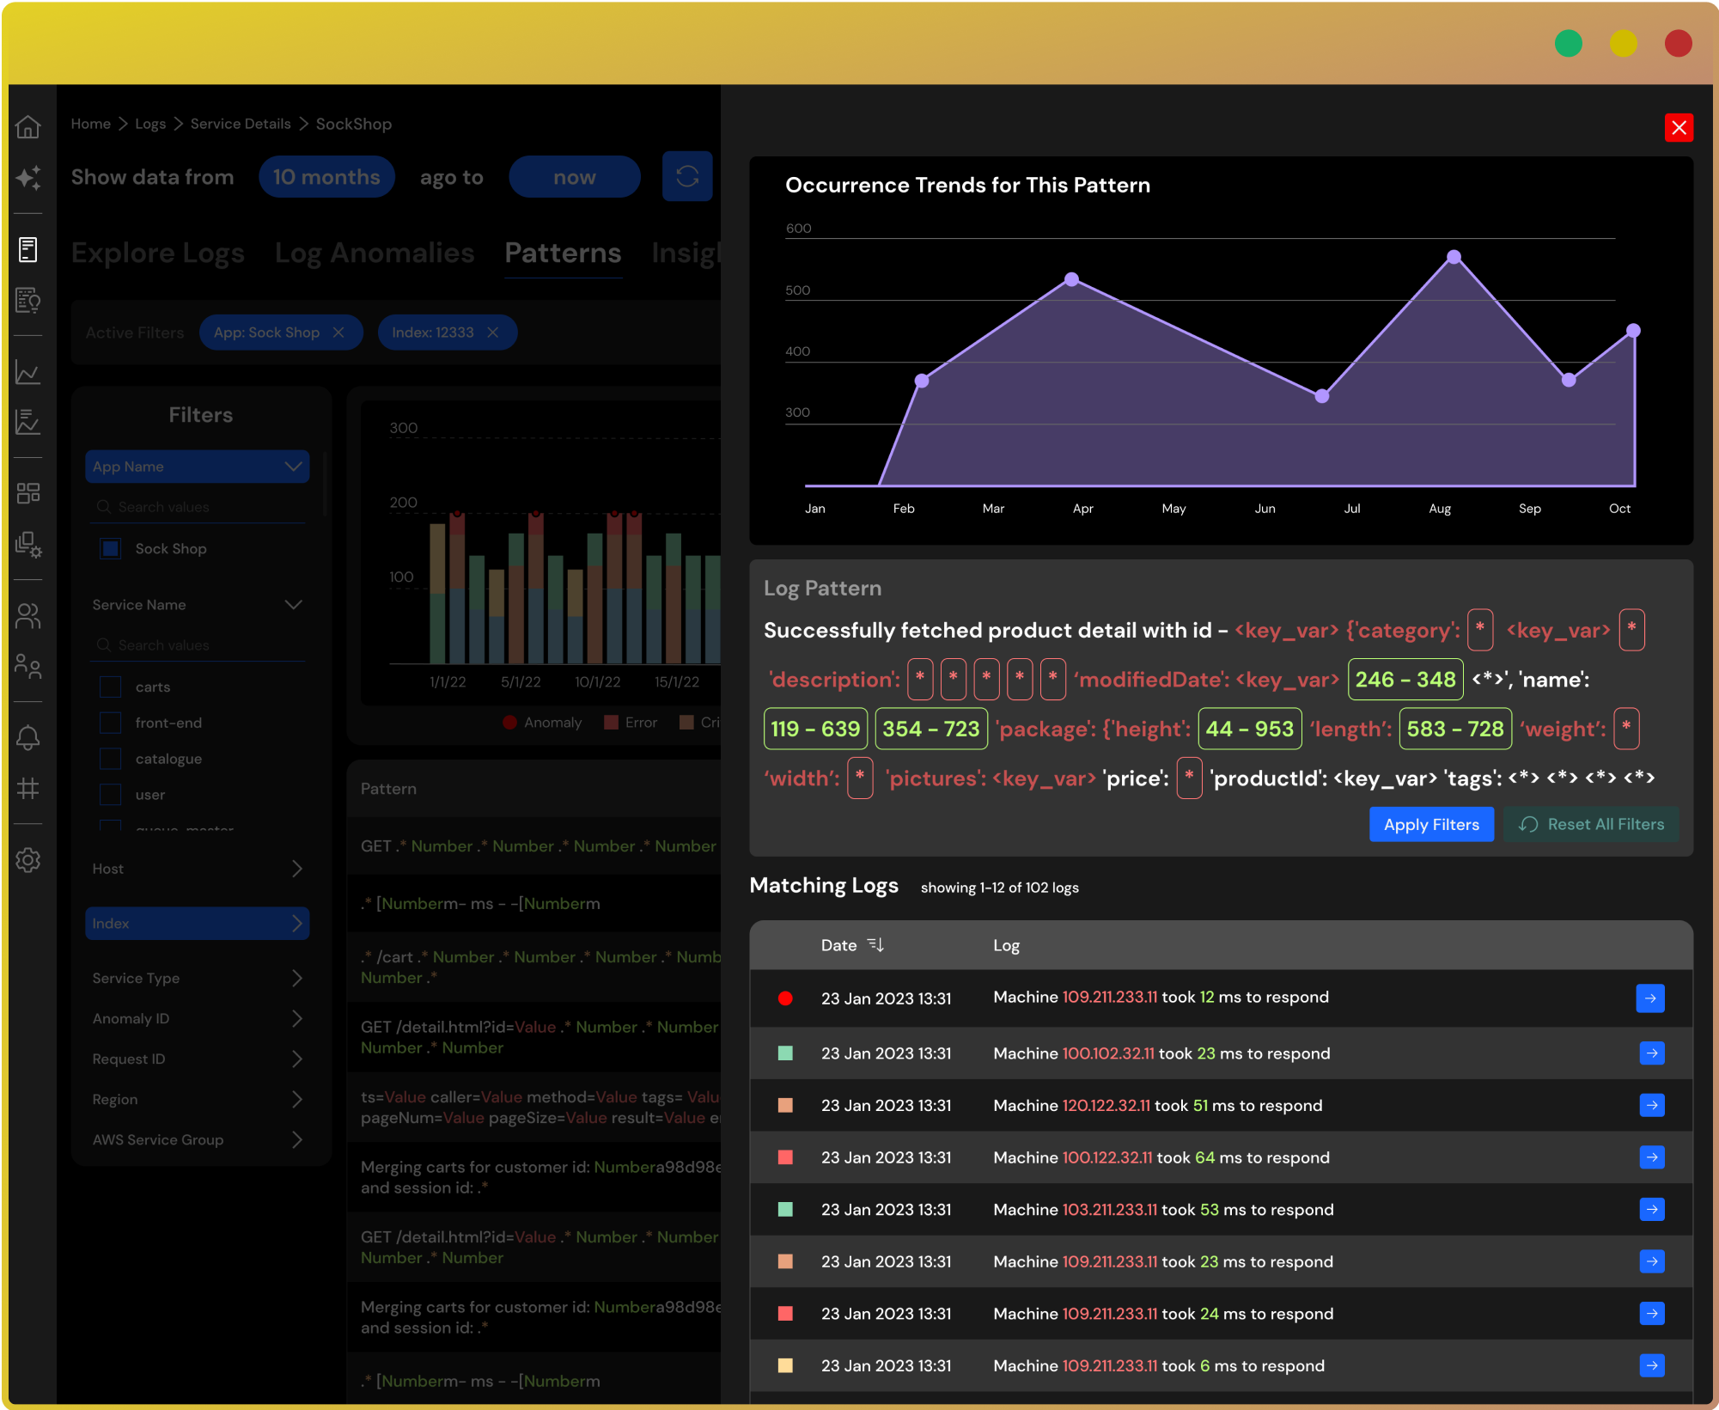Screen dimensions: 1719x1410
Task: Click the 583 – 728 length range token
Action: click(x=1455, y=729)
